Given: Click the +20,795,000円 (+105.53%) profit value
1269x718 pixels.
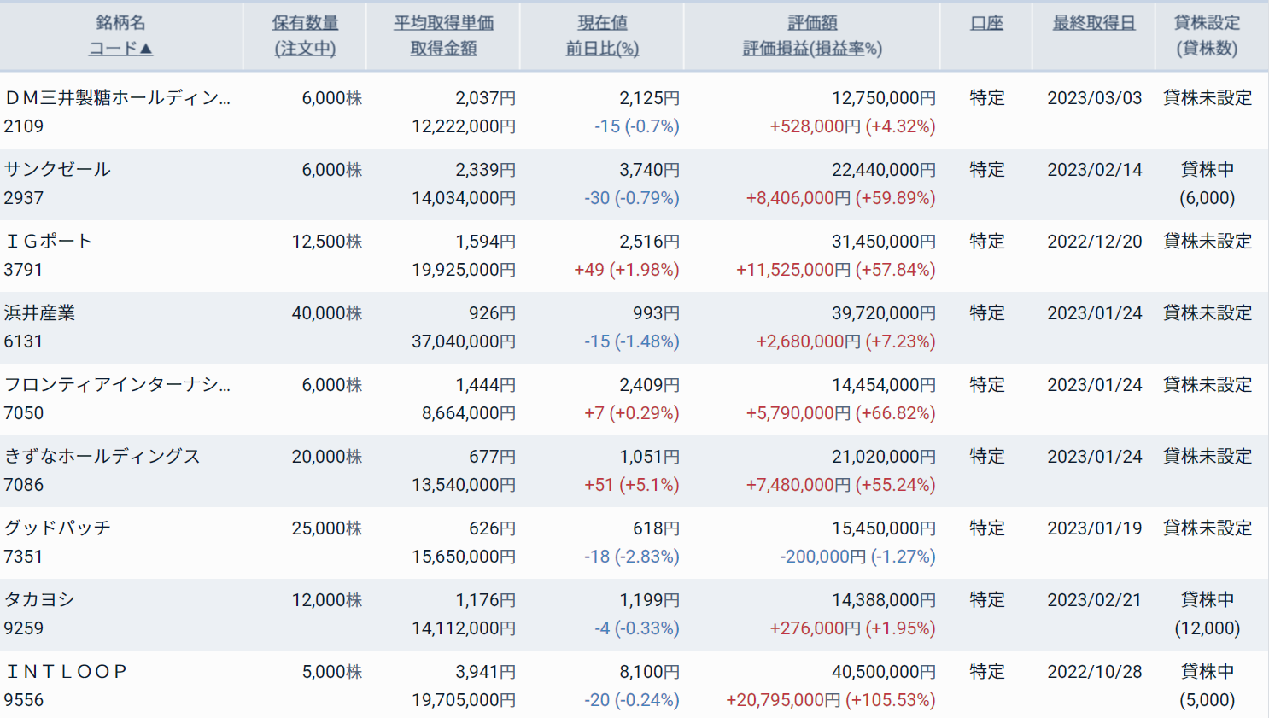Looking at the screenshot, I should pos(831,700).
